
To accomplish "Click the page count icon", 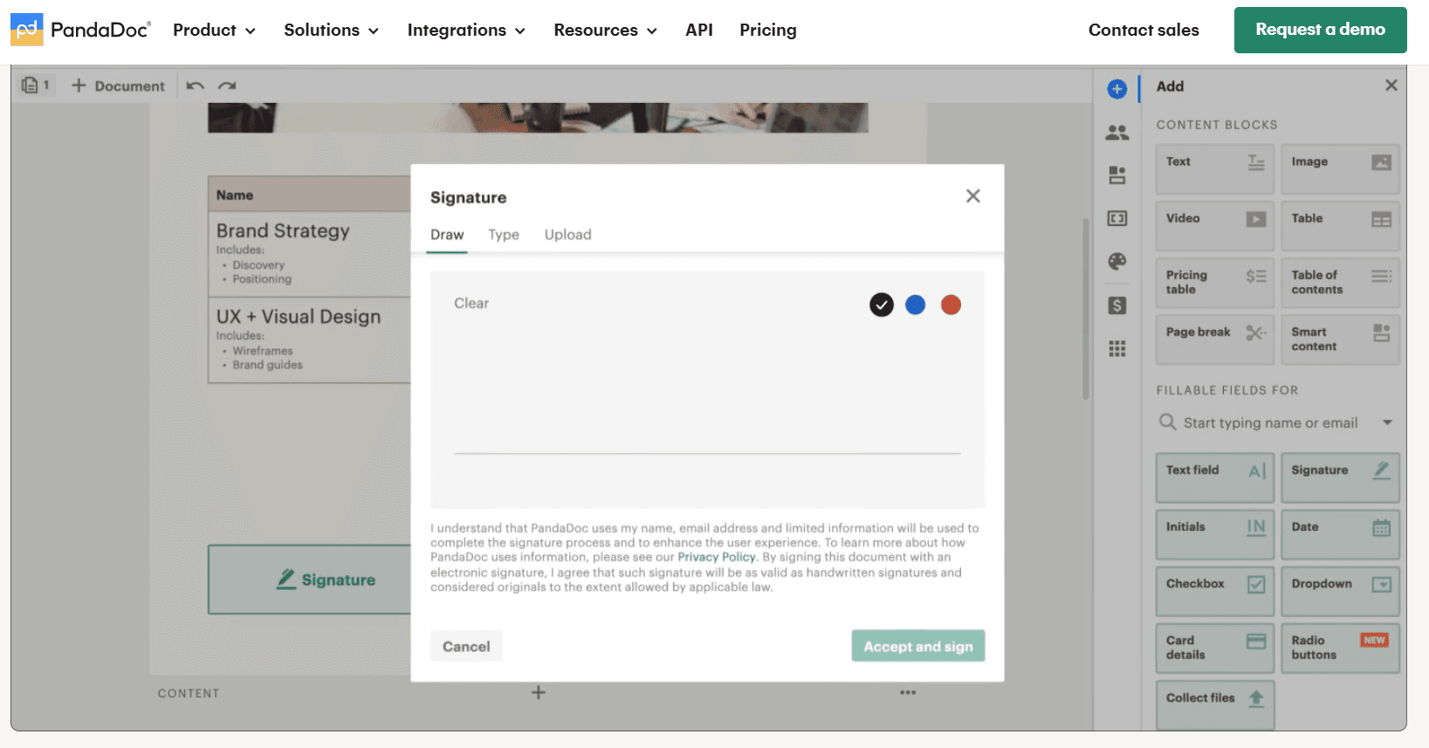I will click(35, 86).
